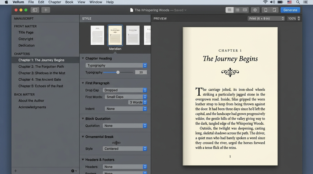
Task: Open the gear action menu in sidebar footer
Action: pos(74,171)
